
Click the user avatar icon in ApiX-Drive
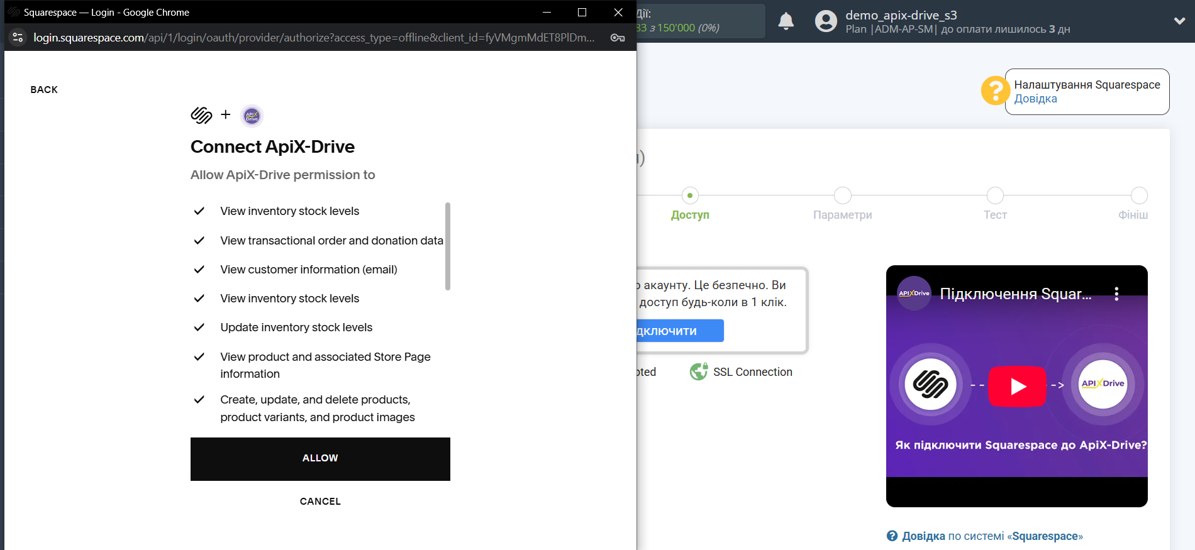(x=826, y=21)
